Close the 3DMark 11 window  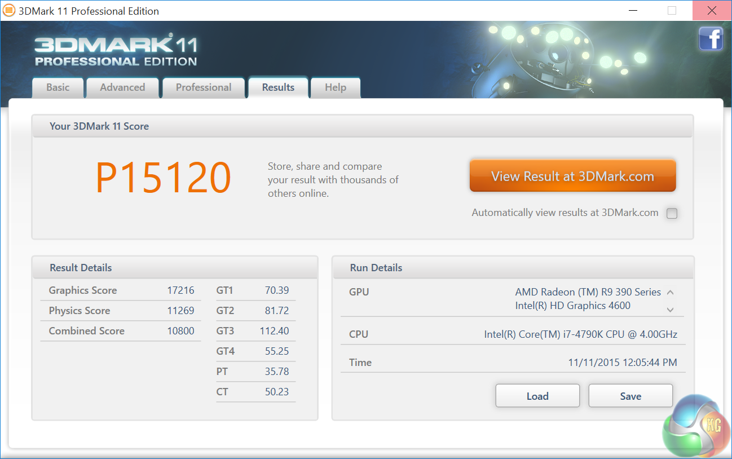pos(712,11)
